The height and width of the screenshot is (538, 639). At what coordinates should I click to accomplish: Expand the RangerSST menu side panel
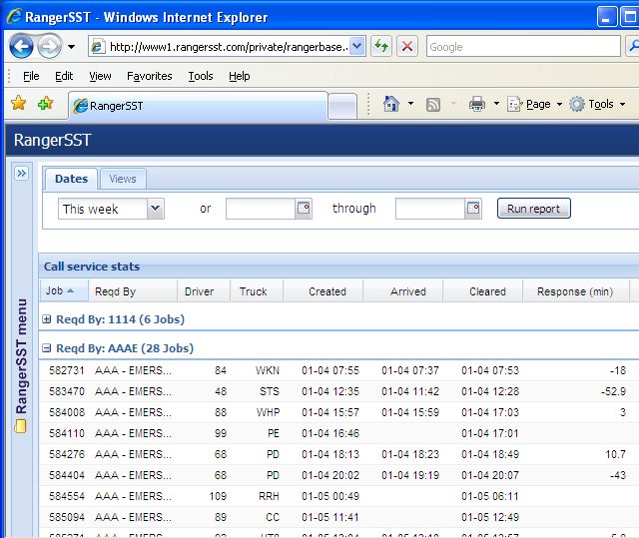(x=21, y=173)
